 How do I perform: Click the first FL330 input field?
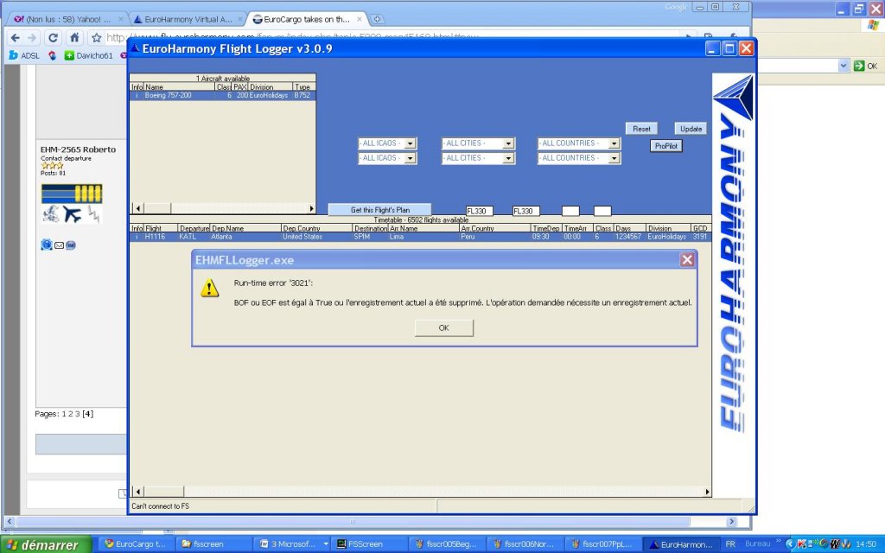(479, 211)
